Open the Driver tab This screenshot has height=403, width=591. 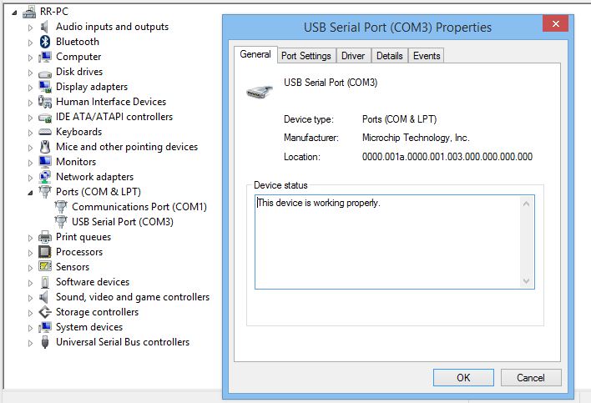(x=353, y=56)
